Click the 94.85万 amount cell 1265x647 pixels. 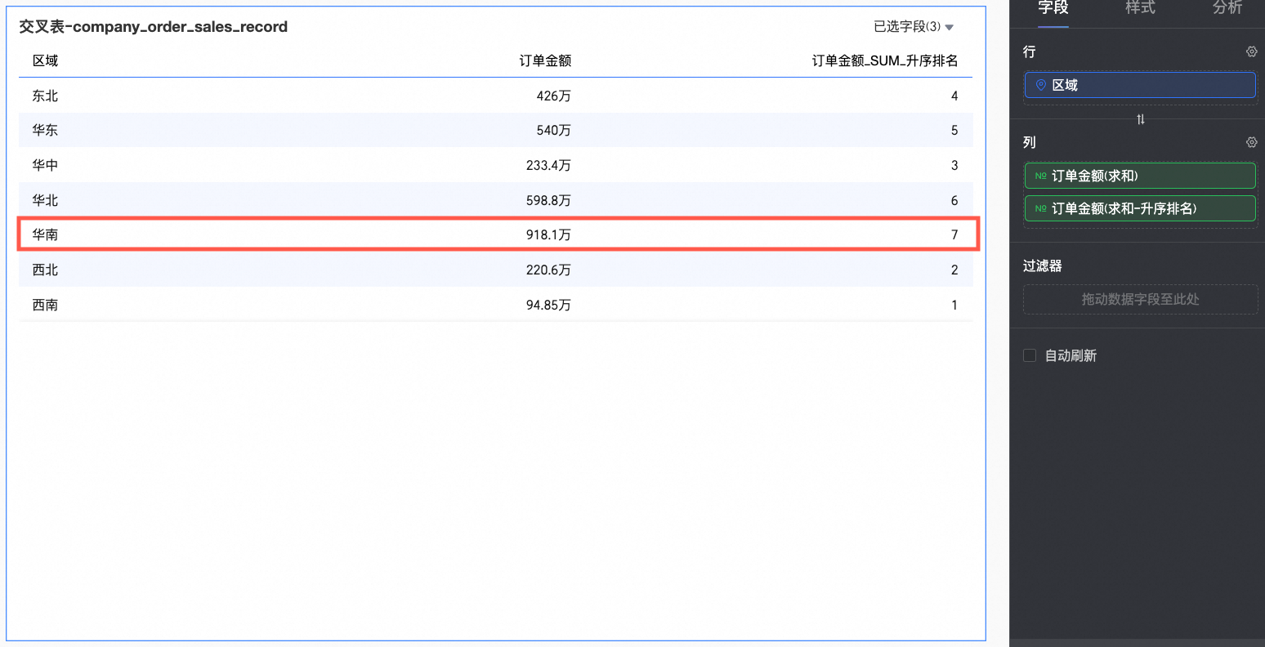[548, 305]
